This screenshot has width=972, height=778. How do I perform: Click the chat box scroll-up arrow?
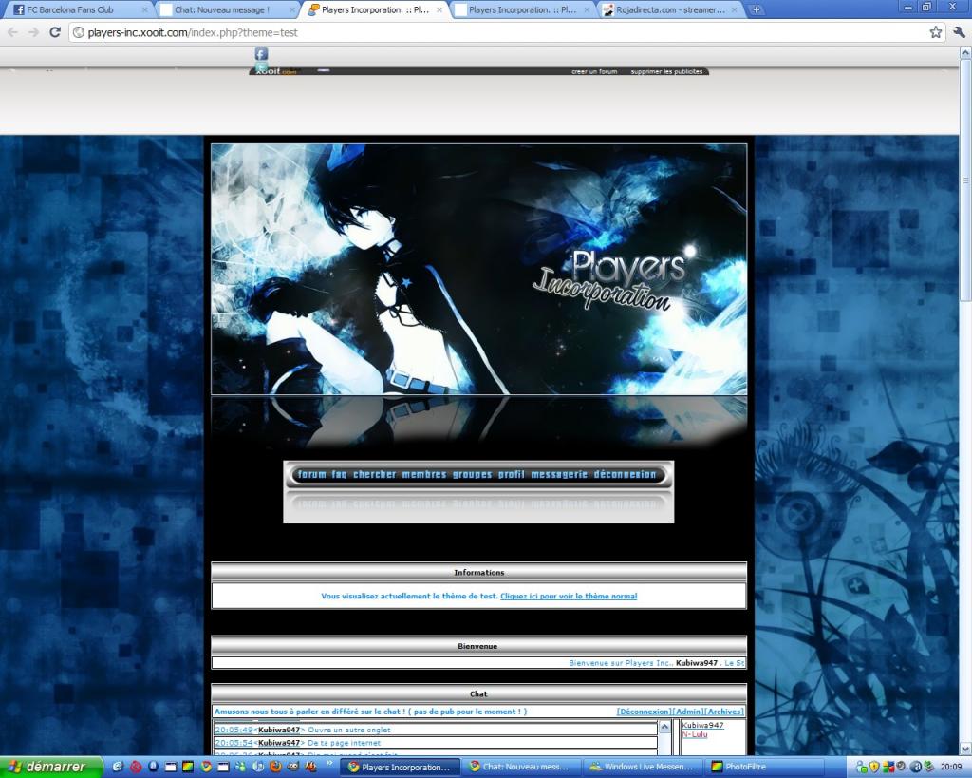[664, 727]
